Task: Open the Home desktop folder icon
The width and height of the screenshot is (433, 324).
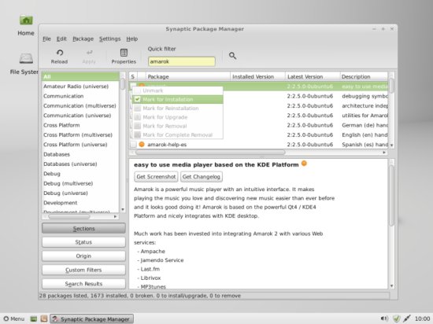Action: pos(26,25)
